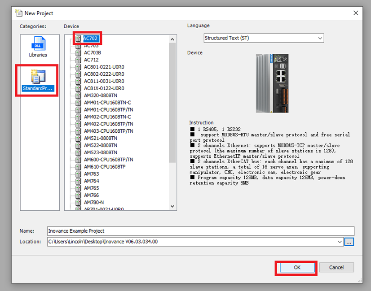This screenshot has width=371, height=291.
Task: Browse for location with the ... button
Action: tap(349, 242)
